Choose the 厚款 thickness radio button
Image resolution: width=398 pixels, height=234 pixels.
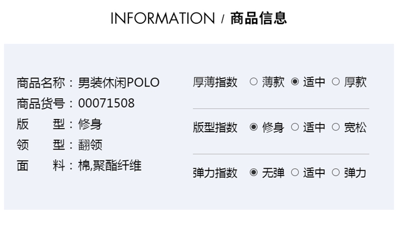click(x=335, y=82)
